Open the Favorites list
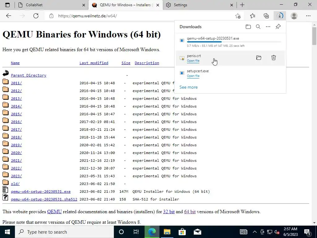Screen dimensions: 317x238 tap(253, 16)
